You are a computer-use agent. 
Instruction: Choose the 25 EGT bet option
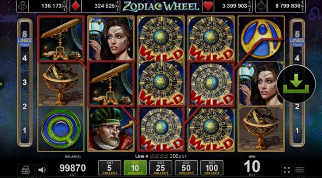(161, 168)
